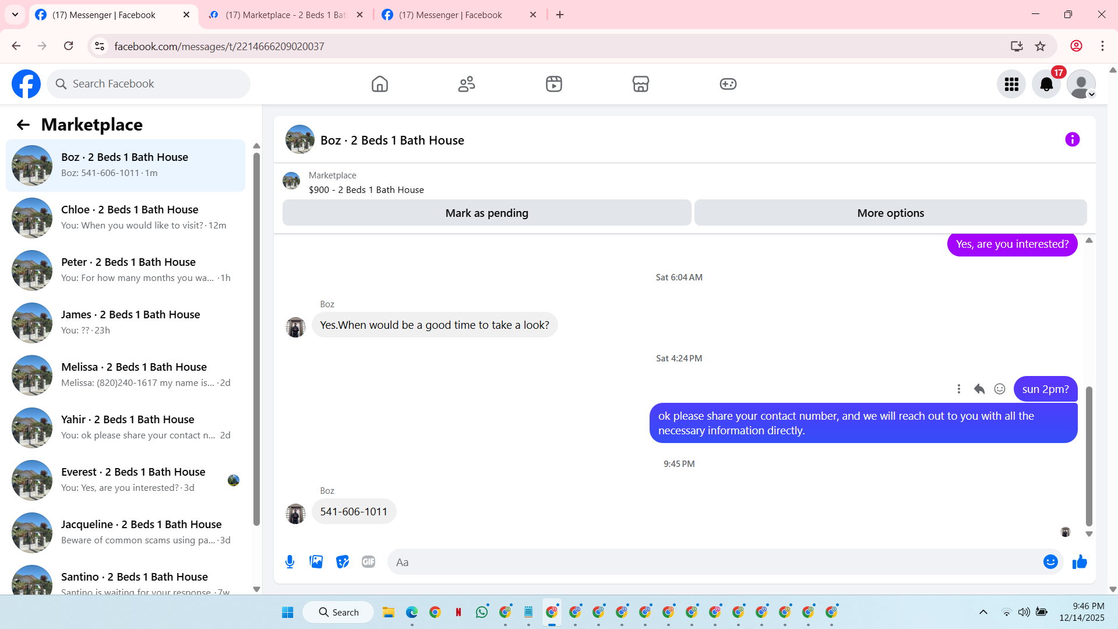Reply to the 'sun 2pm?' message
The width and height of the screenshot is (1118, 629).
pyautogui.click(x=979, y=389)
